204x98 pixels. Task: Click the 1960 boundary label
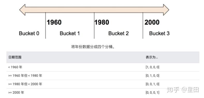(x=54, y=22)
